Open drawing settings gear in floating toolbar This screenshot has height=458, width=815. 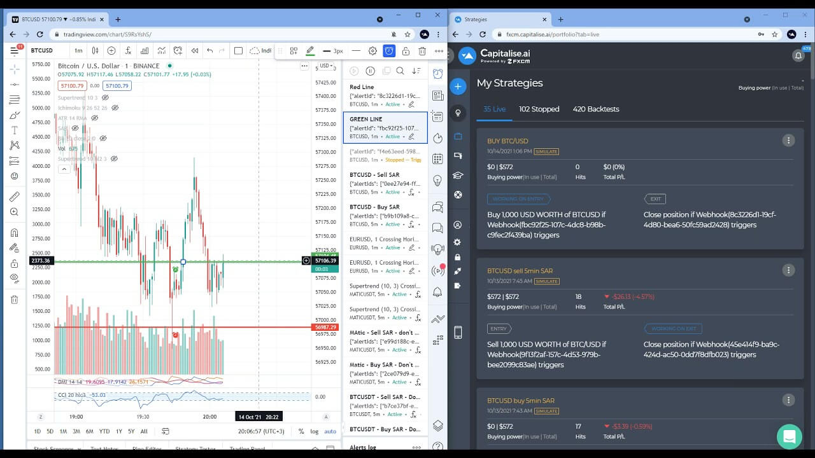pos(372,51)
